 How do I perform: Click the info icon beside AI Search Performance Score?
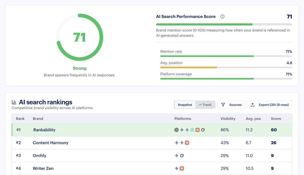coord(222,17)
